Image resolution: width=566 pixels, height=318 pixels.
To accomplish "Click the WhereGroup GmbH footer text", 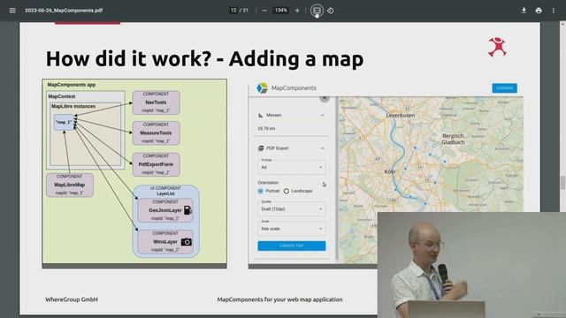I will [72, 299].
